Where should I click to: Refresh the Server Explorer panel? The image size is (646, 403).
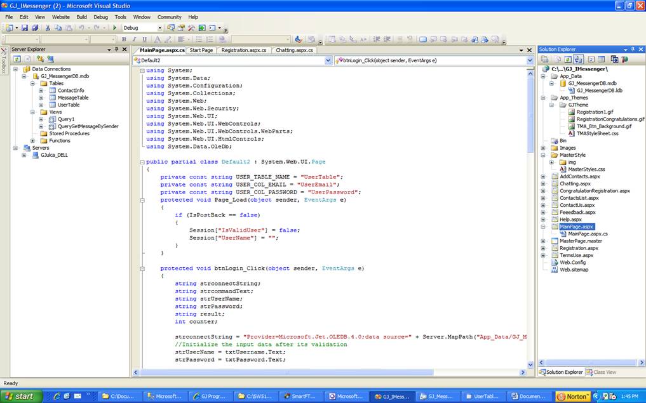pyautogui.click(x=17, y=59)
